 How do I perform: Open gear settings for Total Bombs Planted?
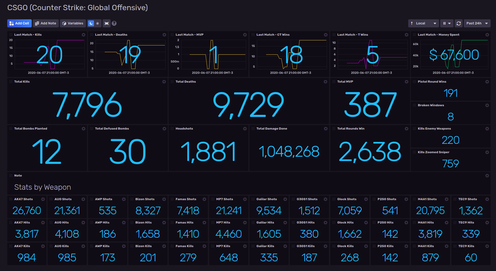[x=84, y=129]
